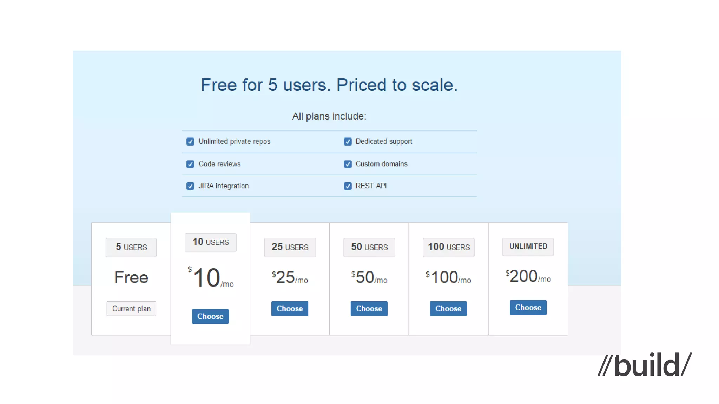Choose the $100/mo plan
The width and height of the screenshot is (719, 404).
448,309
